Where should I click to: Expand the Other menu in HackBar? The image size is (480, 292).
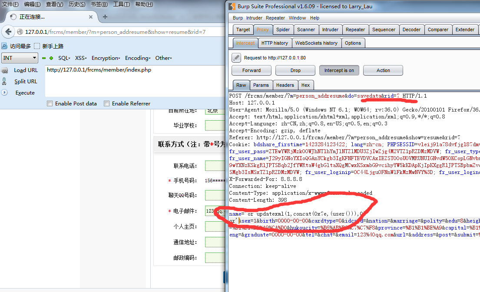click(163, 58)
